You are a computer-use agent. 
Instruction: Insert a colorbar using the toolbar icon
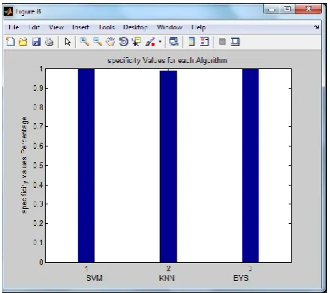[x=192, y=41]
